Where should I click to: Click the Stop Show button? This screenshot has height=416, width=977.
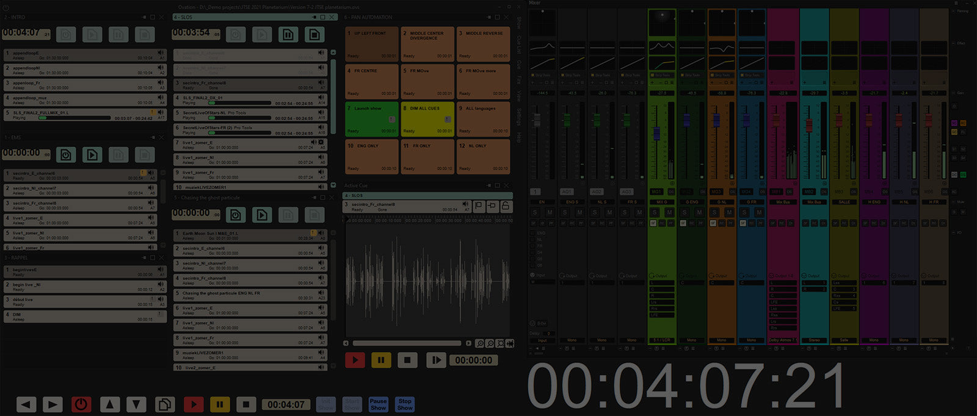[405, 404]
